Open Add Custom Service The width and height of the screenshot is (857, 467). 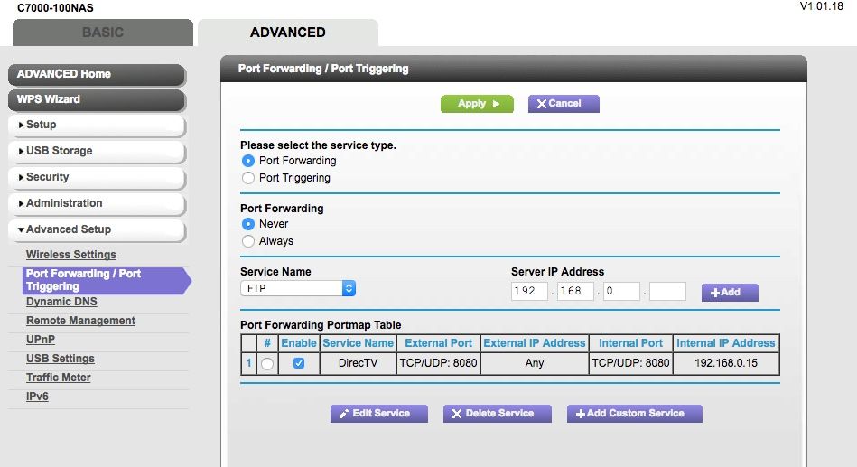634,414
